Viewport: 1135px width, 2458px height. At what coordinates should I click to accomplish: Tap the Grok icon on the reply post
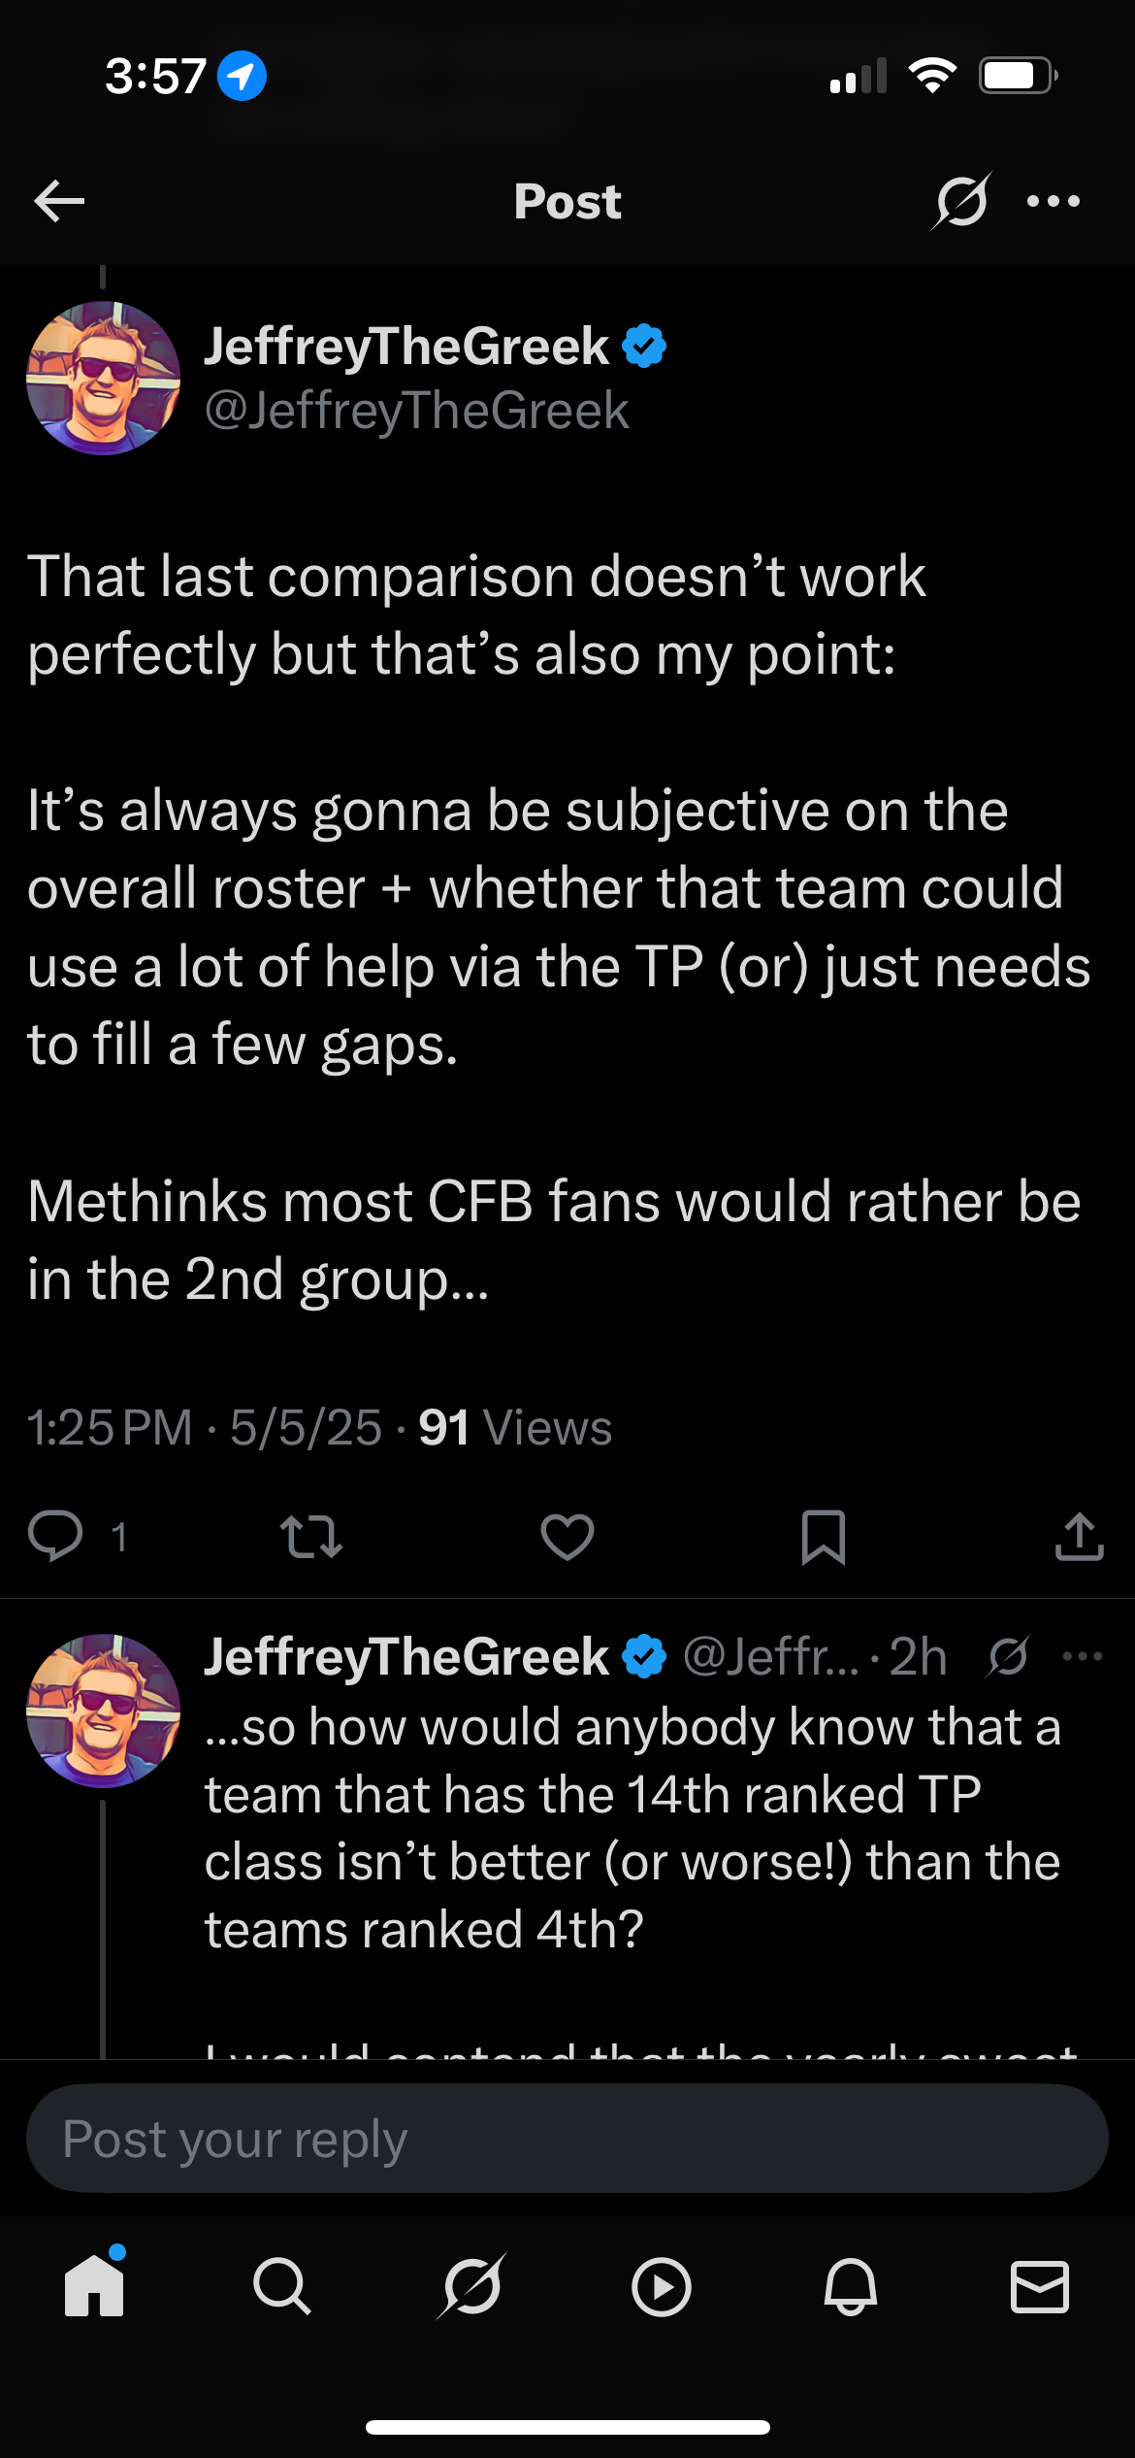pyautogui.click(x=1008, y=1656)
